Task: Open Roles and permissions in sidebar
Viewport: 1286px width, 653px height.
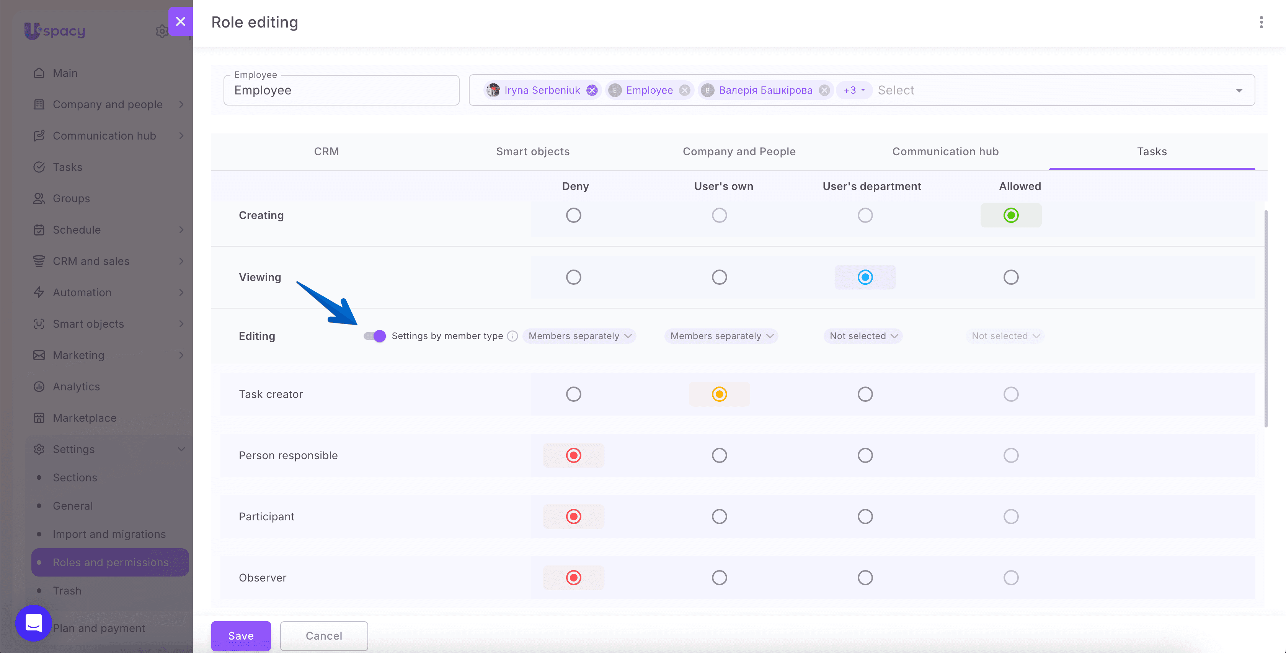Action: coord(110,563)
